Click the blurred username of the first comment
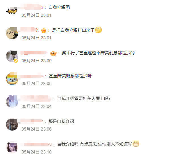This screenshot has width=172, height=160. click(x=32, y=7)
